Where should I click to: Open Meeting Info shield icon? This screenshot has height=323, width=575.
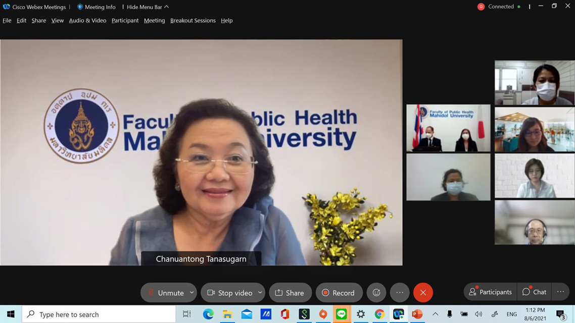pyautogui.click(x=80, y=7)
